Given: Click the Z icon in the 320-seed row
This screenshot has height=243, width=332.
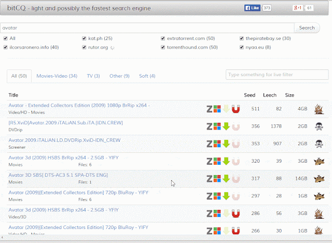Looking at the screenshot, I should (x=210, y=161).
